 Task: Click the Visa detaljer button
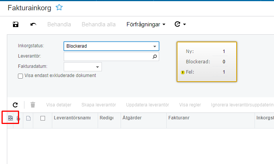point(58,105)
